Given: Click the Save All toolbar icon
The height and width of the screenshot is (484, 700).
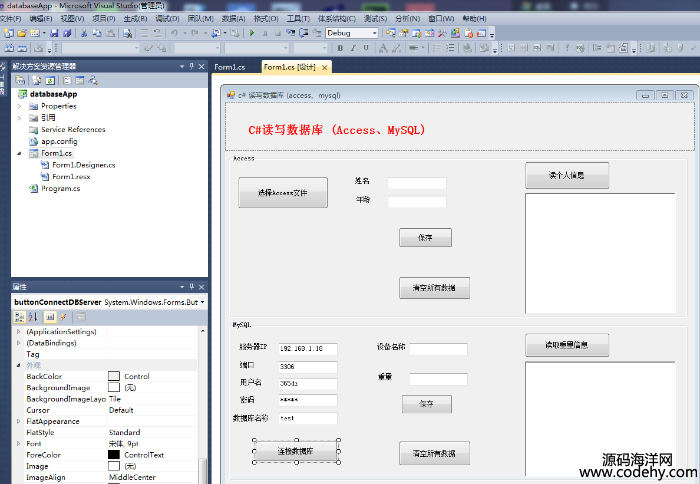Looking at the screenshot, I should pos(67,32).
